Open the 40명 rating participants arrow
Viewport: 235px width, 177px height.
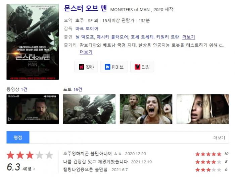point(29,169)
